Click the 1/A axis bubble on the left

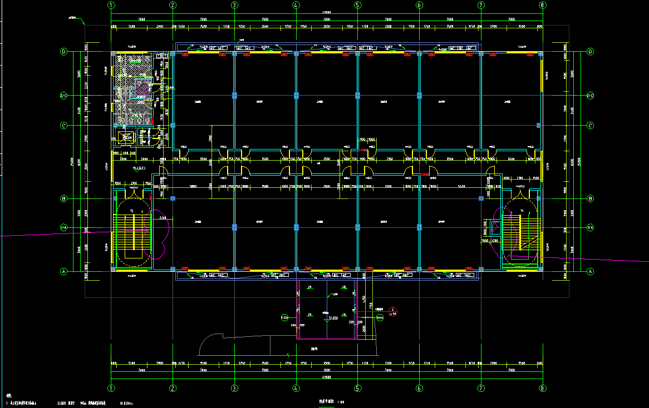[x=63, y=227]
